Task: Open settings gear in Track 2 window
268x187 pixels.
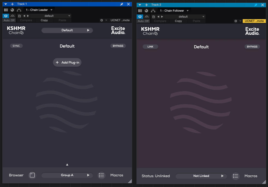Action: (236, 21)
